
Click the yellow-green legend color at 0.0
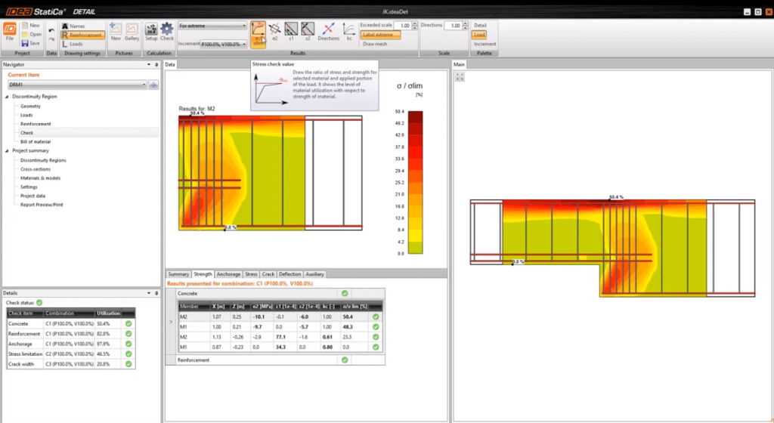pos(415,248)
